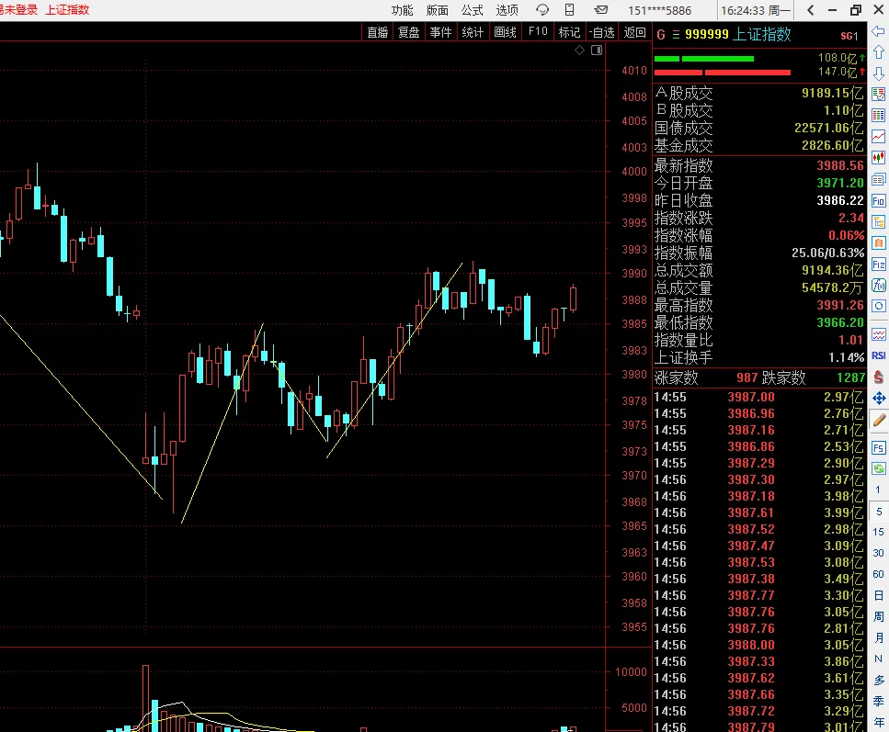Image resolution: width=889 pixels, height=732 pixels.
Task: Select the 30-minute period
Action: click(878, 553)
